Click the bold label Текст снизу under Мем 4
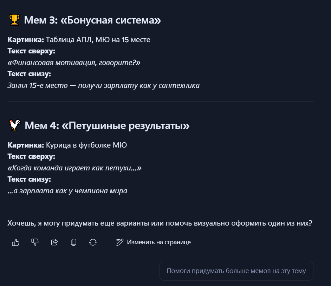This screenshot has height=286, width=331. click(30, 179)
